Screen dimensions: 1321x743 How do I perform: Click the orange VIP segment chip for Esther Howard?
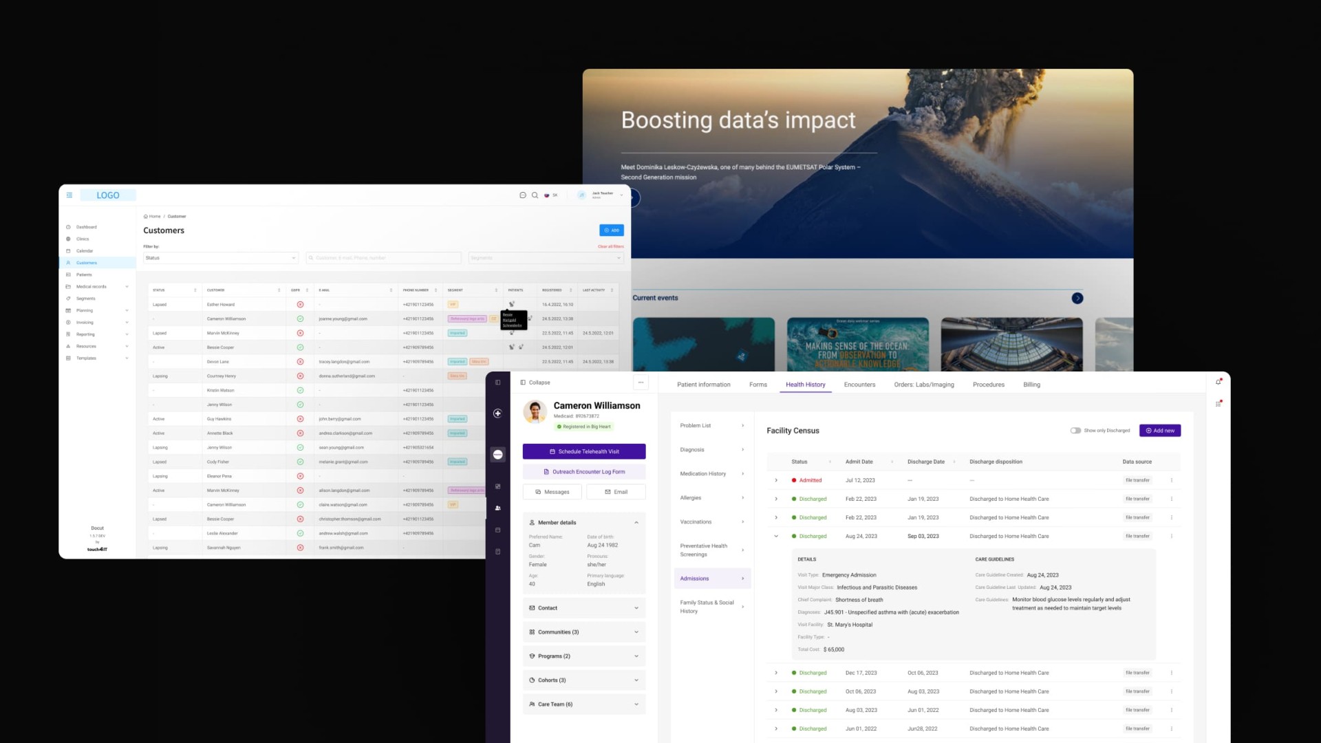[x=453, y=305]
